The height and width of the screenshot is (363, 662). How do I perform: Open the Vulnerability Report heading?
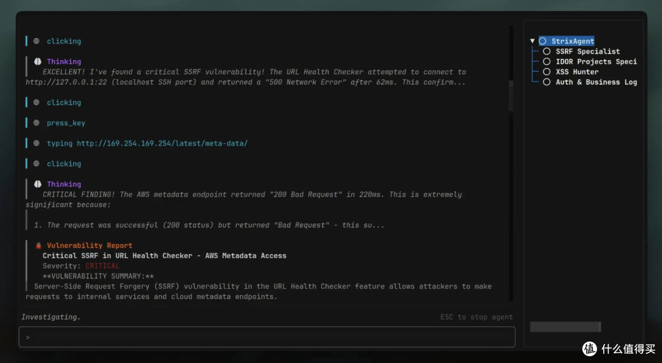click(89, 245)
